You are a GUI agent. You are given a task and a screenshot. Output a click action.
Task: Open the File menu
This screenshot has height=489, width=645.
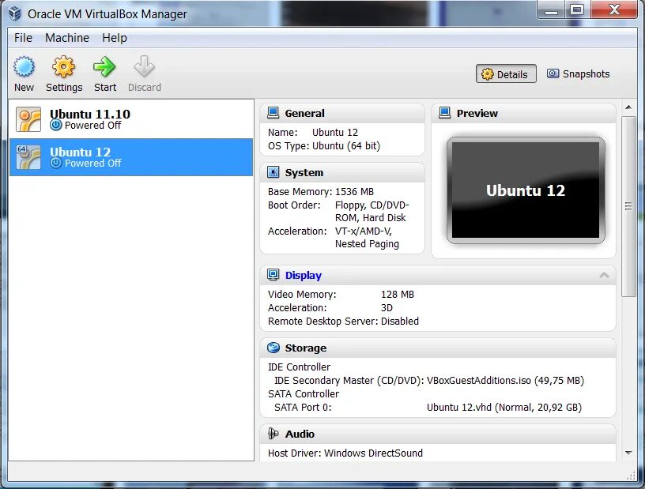pyautogui.click(x=23, y=38)
